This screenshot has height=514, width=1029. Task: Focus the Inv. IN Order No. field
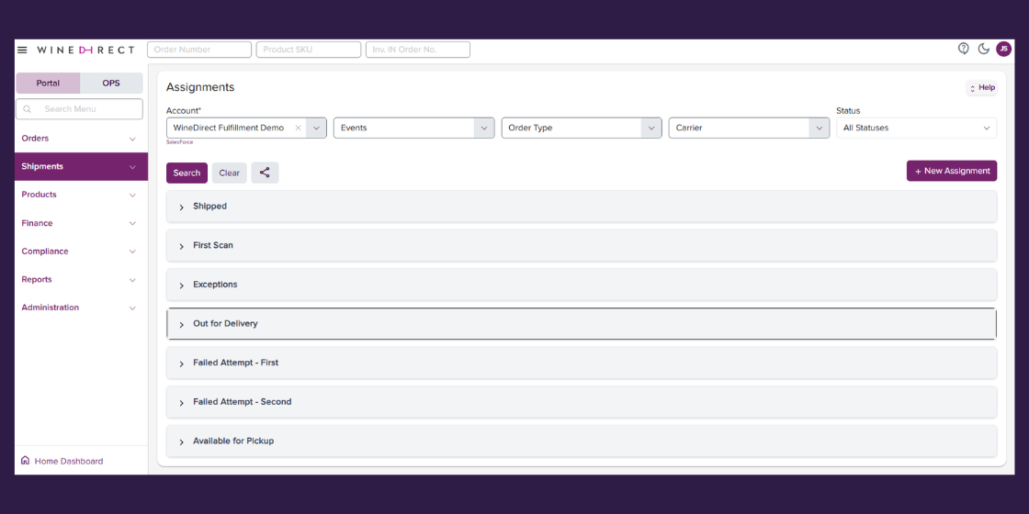point(418,50)
